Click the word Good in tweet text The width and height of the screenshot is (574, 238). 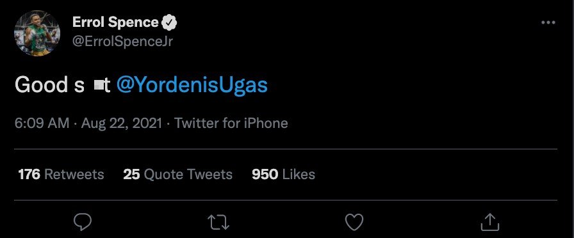[41, 85]
